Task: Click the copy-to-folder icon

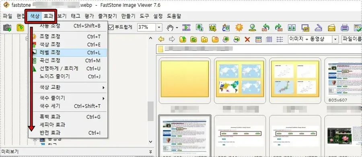Action: 226,39
